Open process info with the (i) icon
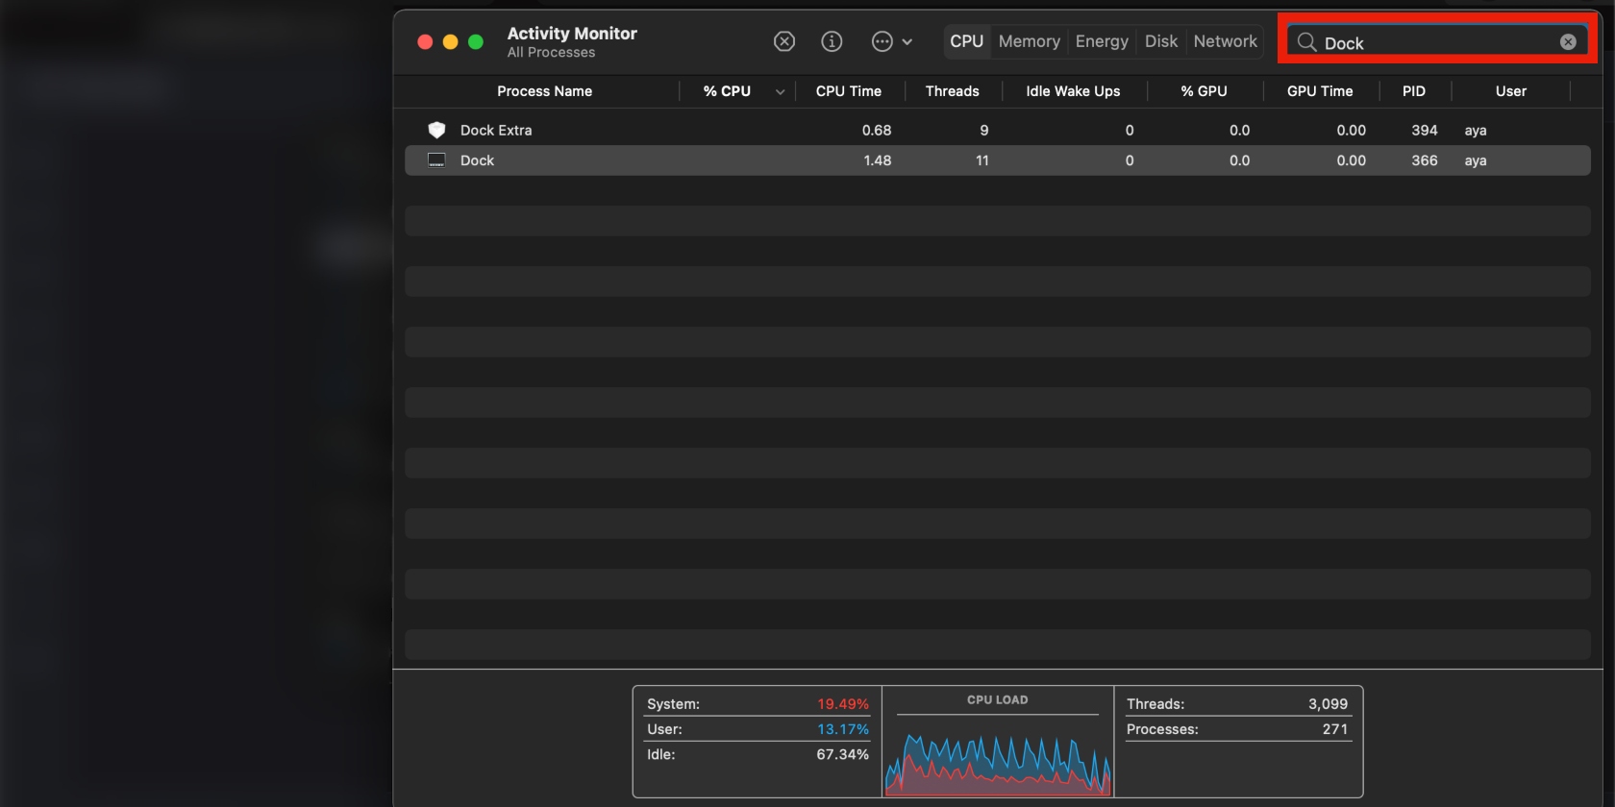The width and height of the screenshot is (1615, 807). 832,41
